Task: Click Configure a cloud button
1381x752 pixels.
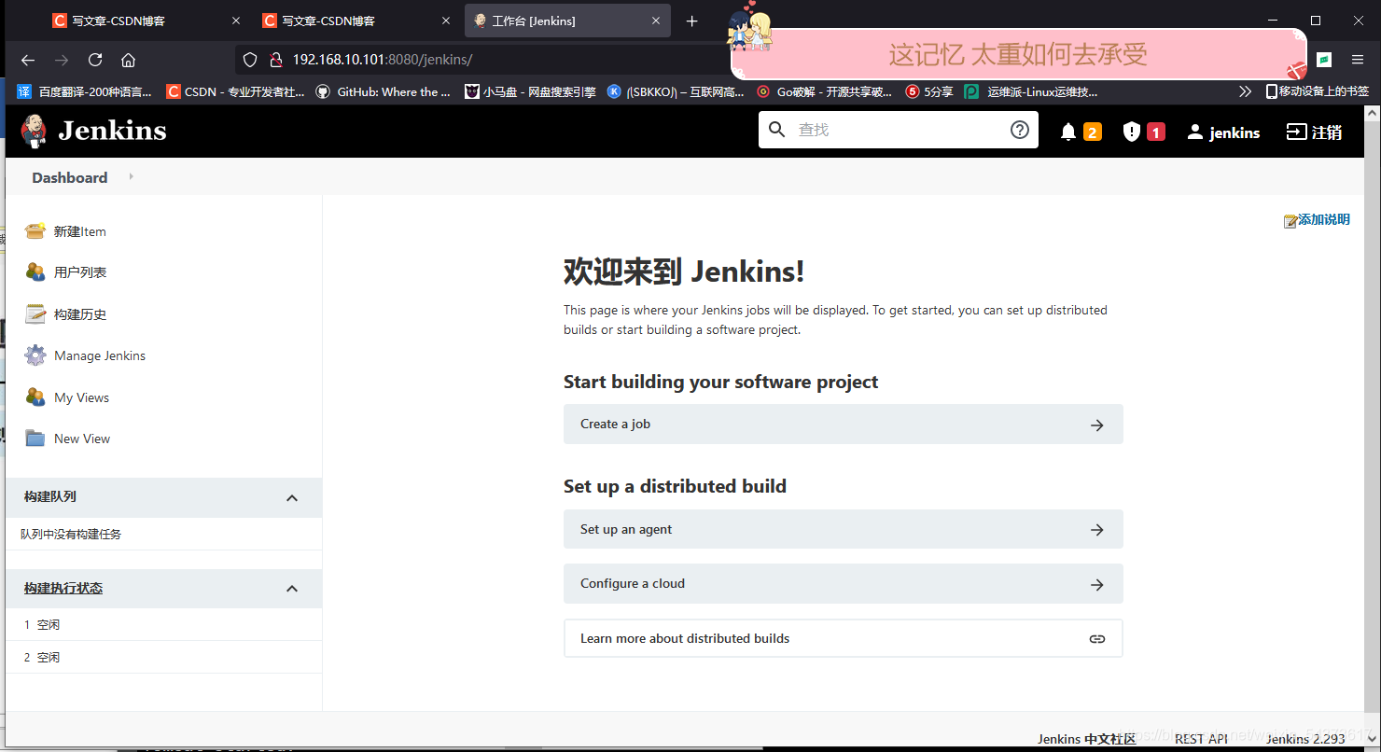Action: click(844, 583)
